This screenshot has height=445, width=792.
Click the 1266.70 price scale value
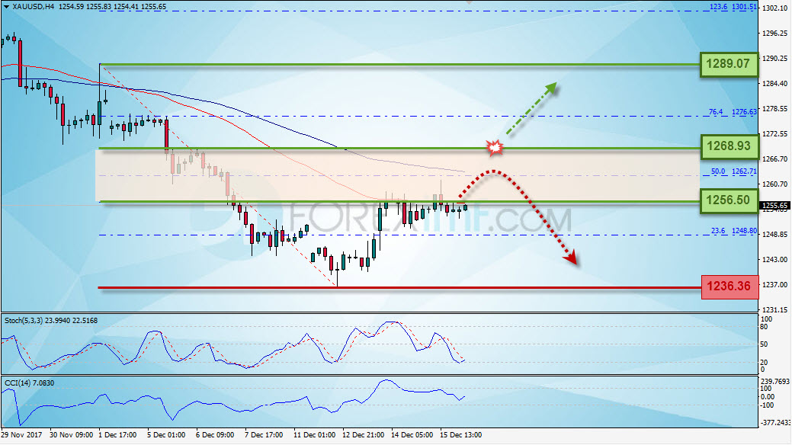tap(774, 159)
